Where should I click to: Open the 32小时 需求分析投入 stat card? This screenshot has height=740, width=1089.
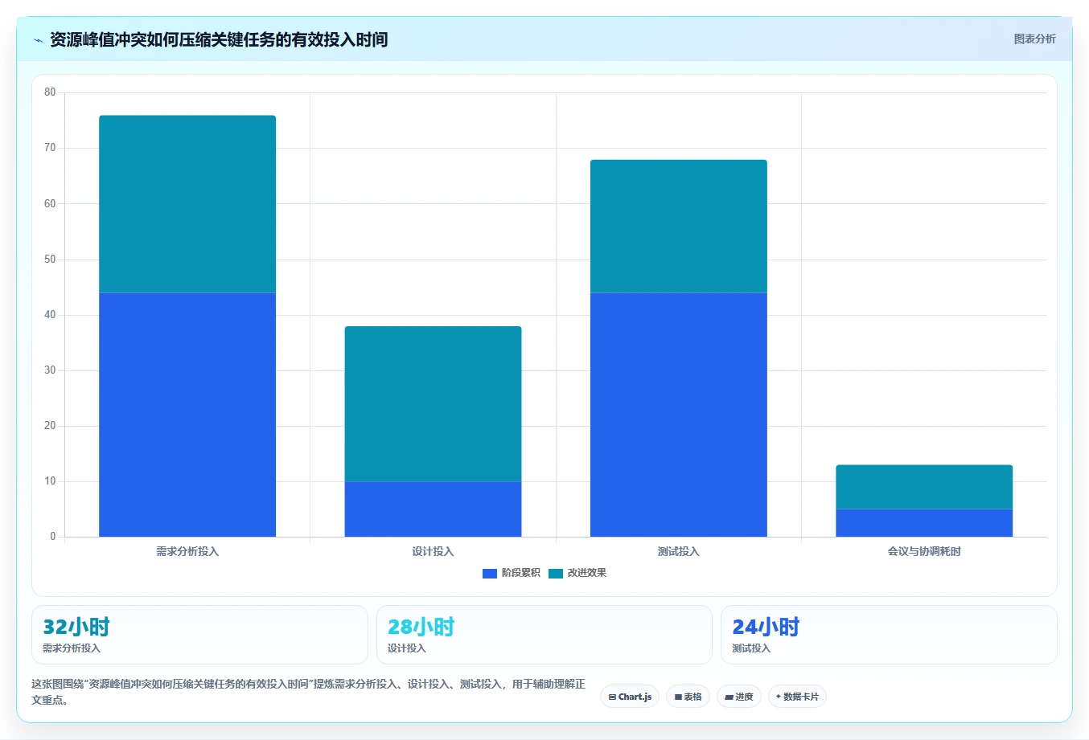point(199,635)
